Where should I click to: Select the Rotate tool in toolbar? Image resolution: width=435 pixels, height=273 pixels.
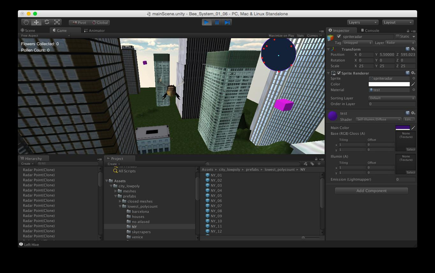tap(47, 22)
